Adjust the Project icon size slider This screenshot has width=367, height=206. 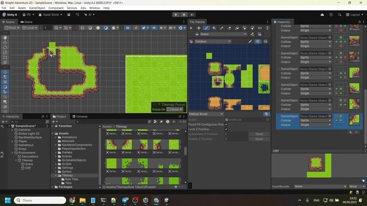pyautogui.click(x=176, y=187)
